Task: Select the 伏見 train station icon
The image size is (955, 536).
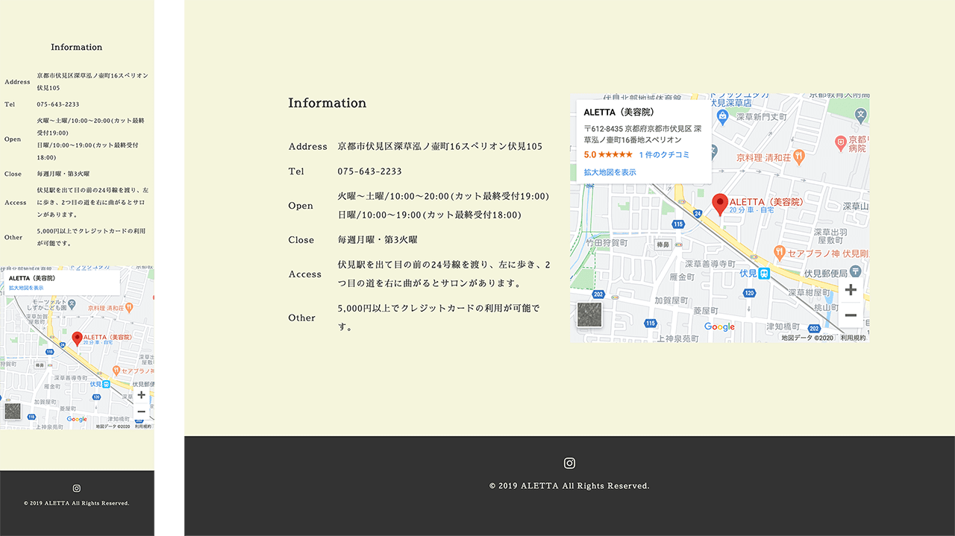Action: (x=763, y=274)
